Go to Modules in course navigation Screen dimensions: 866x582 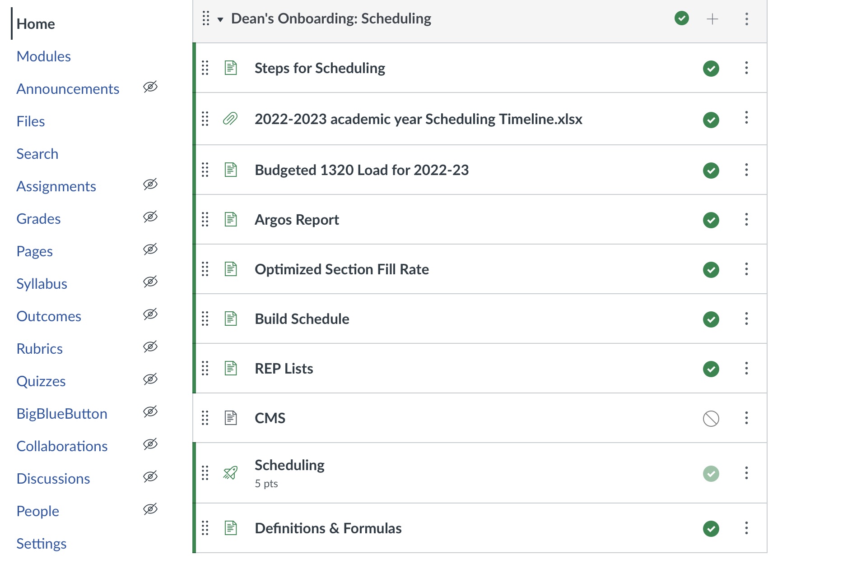point(43,56)
